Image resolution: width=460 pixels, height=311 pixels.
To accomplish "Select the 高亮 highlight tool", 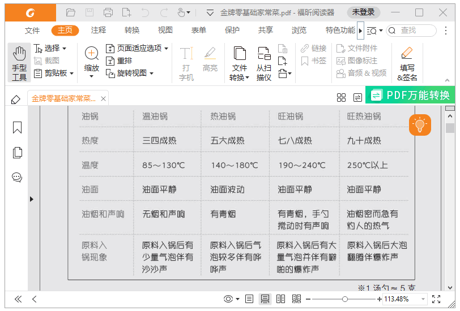I will (210, 59).
